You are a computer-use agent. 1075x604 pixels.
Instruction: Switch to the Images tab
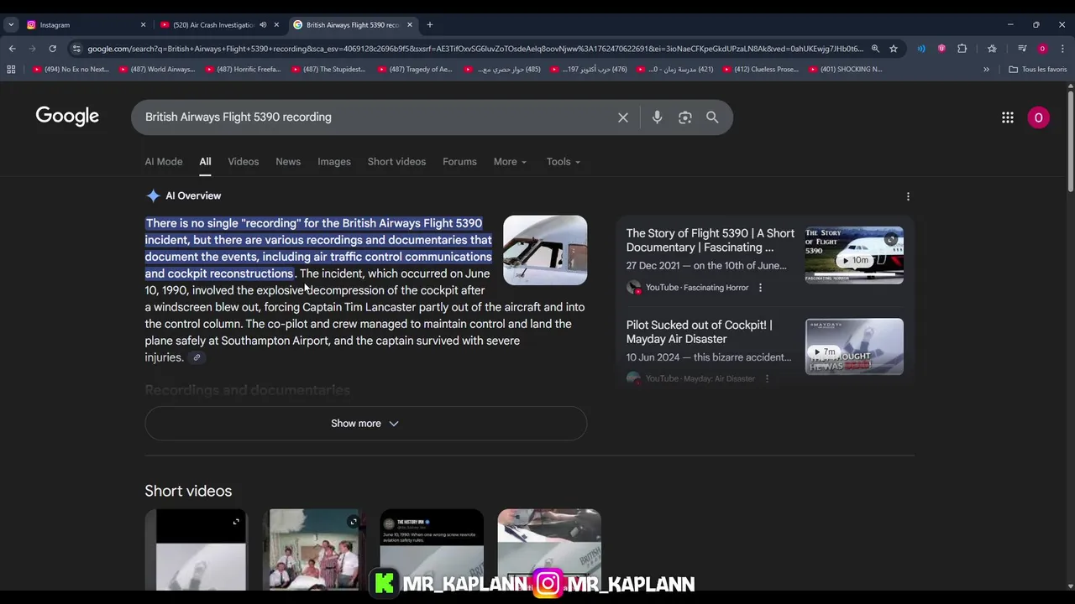point(334,162)
